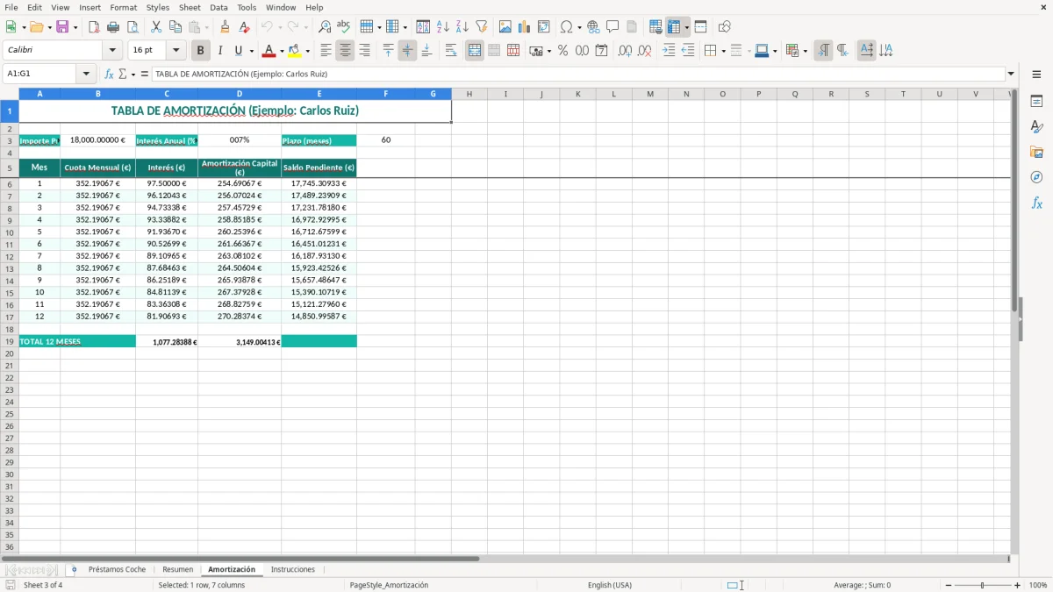Screen dimensions: 1053x592
Task: Toggle Wrap Text
Action: (x=451, y=51)
